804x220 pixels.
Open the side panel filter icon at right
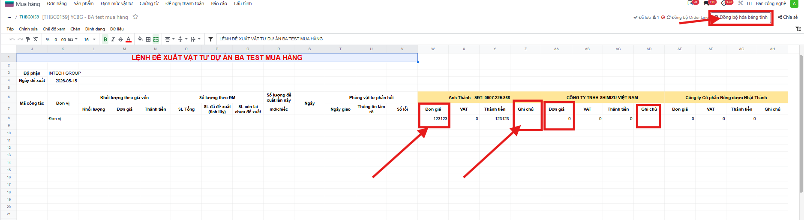tap(798, 29)
